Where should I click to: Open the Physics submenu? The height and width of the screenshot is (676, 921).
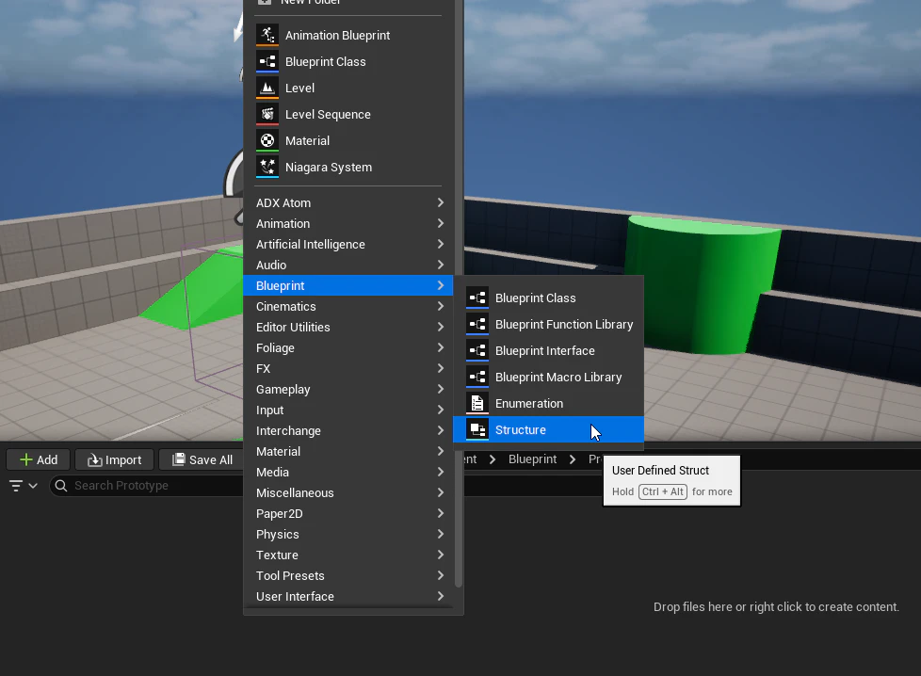point(348,535)
